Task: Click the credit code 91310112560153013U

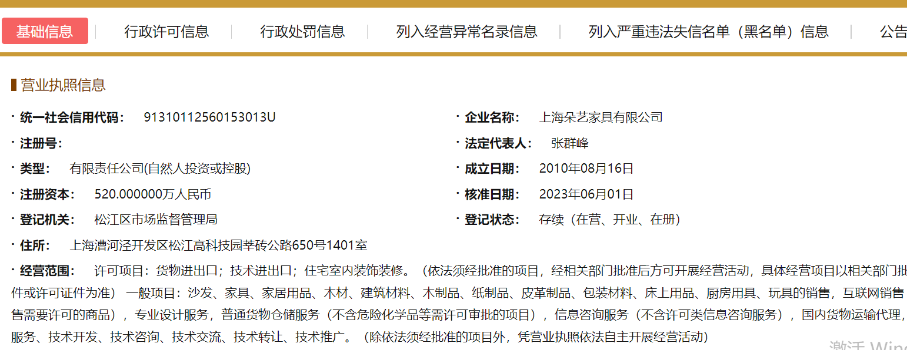Action: pos(209,117)
